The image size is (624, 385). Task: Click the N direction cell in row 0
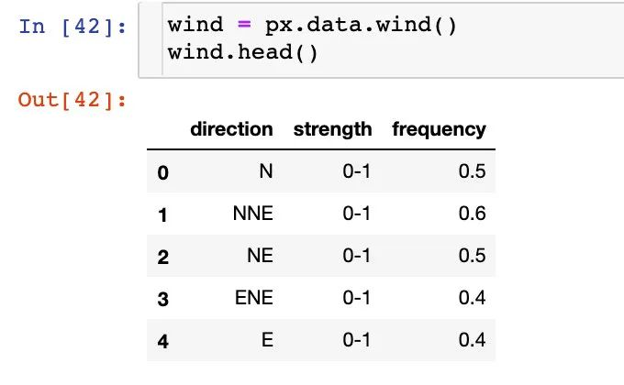266,171
